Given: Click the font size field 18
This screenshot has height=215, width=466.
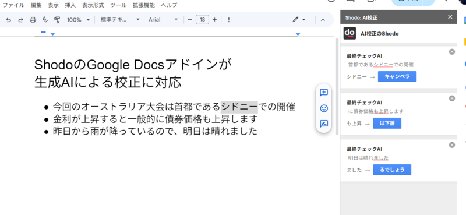Looking at the screenshot, I should click(x=202, y=20).
